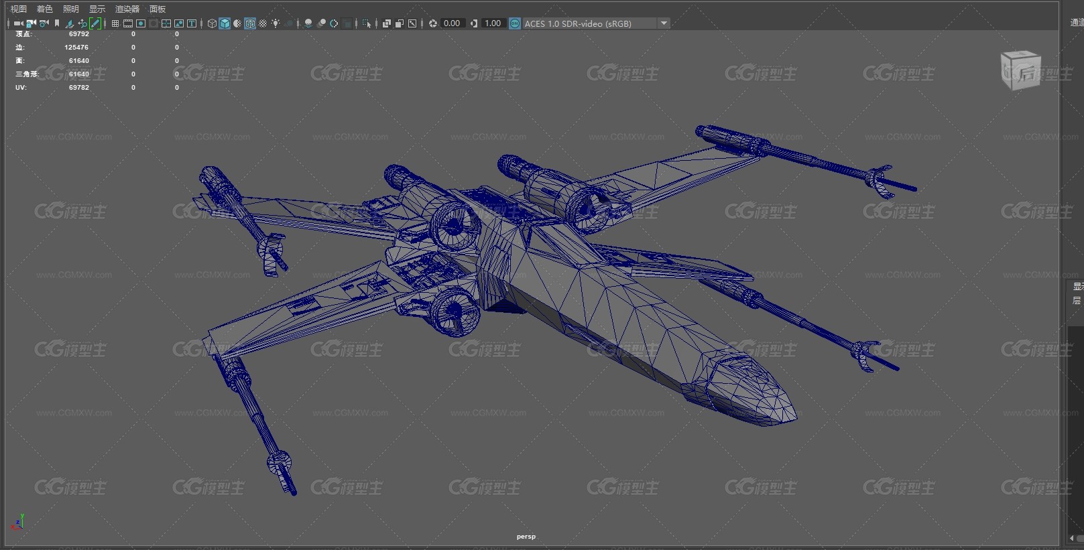Click the select camera icon
This screenshot has height=550, width=1084.
[18, 23]
